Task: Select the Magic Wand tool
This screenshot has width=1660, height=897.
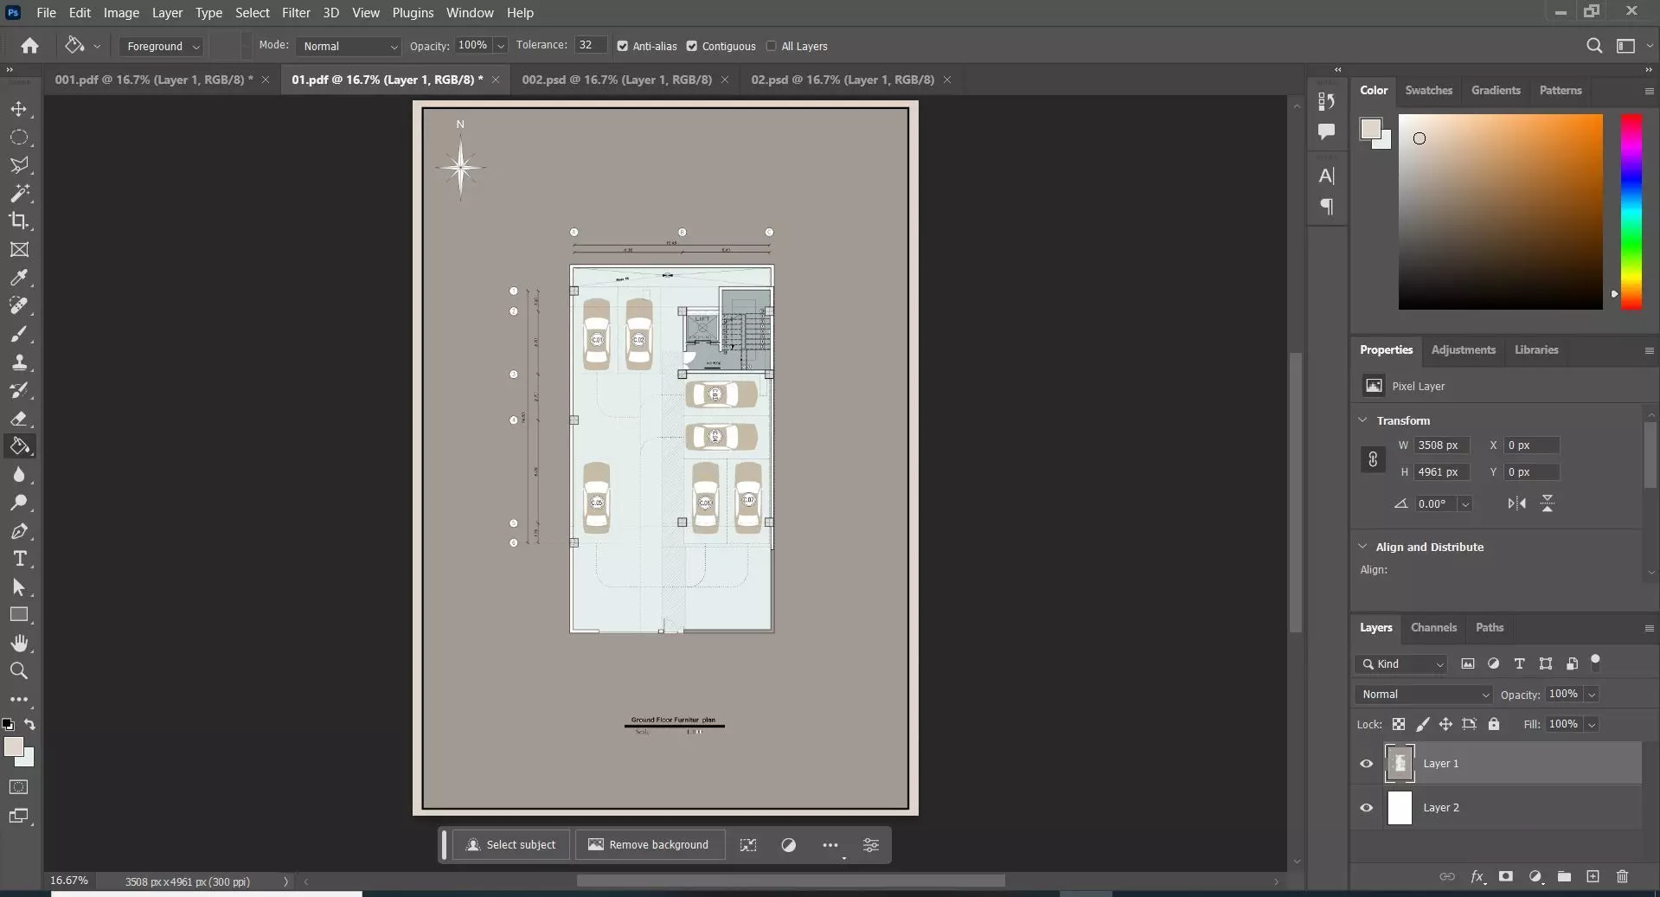Action: pyautogui.click(x=19, y=193)
